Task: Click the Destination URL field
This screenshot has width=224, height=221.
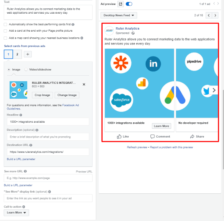Action: click(x=48, y=152)
